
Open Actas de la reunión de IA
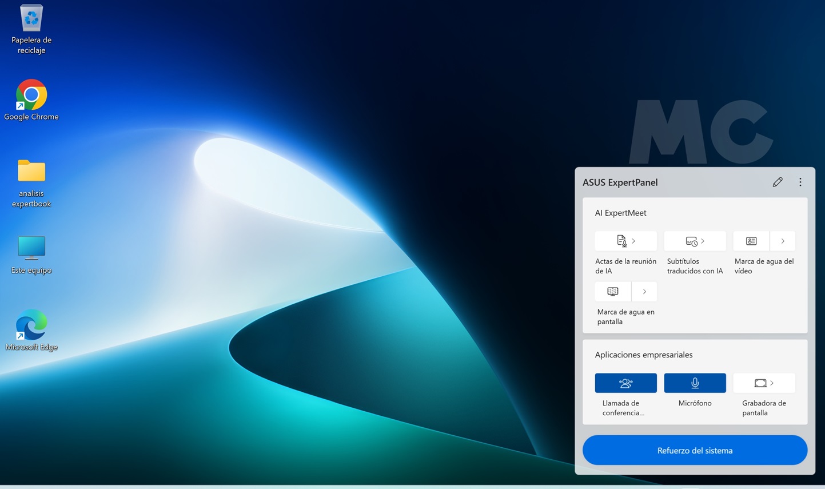click(625, 241)
